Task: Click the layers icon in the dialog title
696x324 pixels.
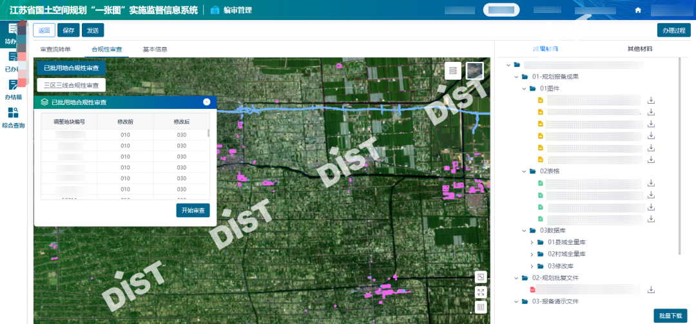Action: [x=44, y=102]
